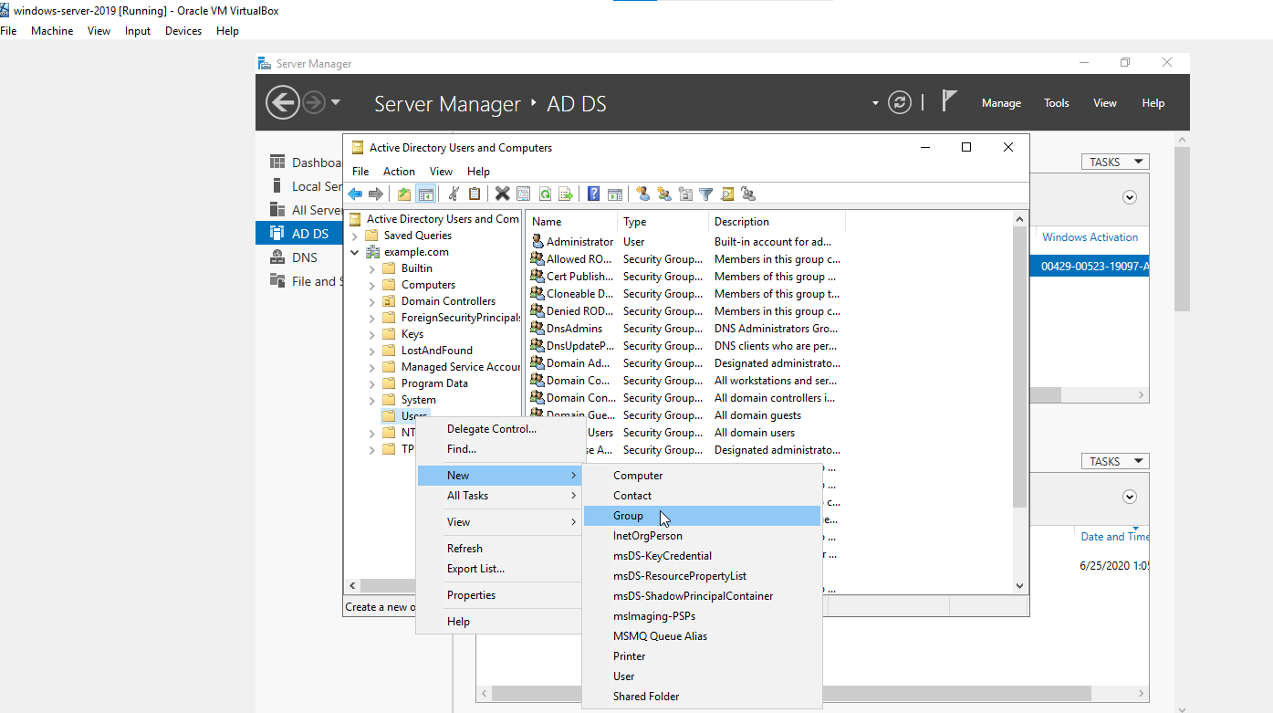Click the Cut scissors icon
This screenshot has height=713, width=1273.
point(454,194)
